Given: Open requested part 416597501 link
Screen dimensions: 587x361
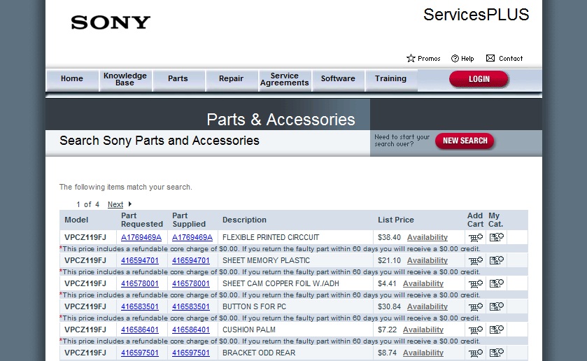Looking at the screenshot, I should [140, 353].
